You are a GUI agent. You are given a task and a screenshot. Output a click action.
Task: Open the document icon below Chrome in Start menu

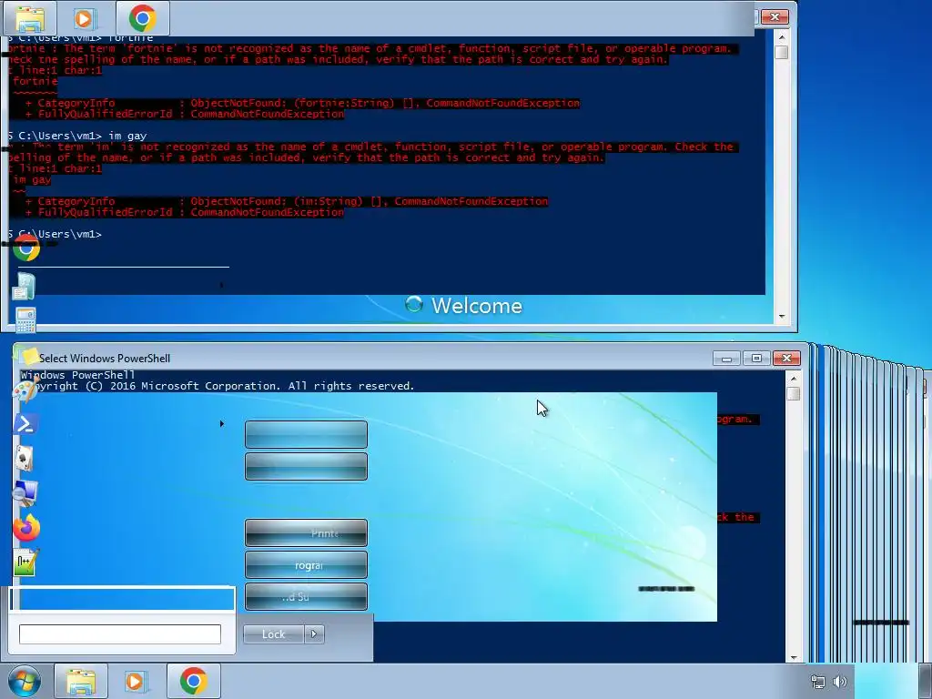(x=25, y=287)
